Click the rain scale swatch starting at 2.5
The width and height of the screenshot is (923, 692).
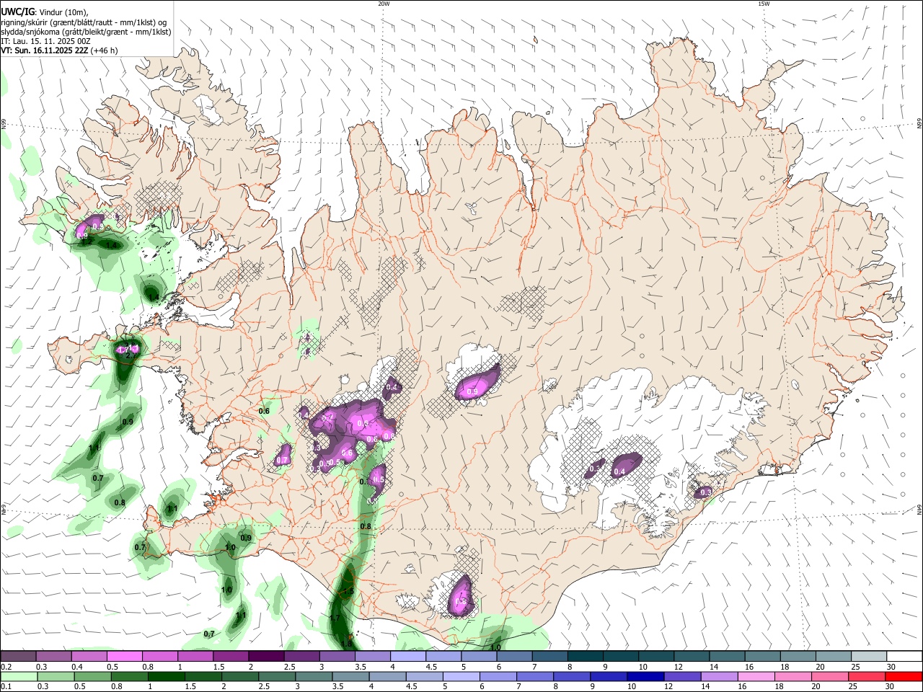[x=277, y=677]
